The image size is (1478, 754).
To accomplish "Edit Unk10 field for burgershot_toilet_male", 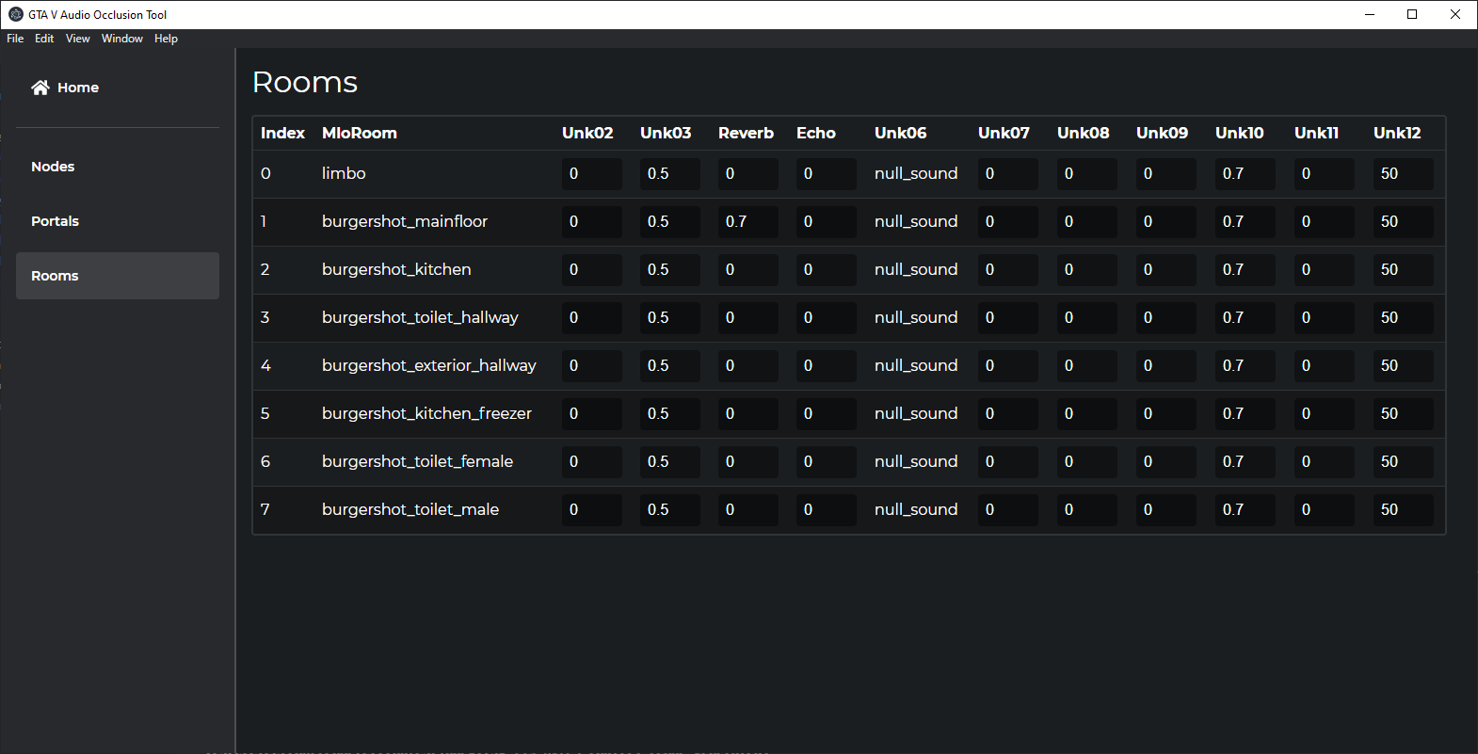I will pyautogui.click(x=1245, y=510).
